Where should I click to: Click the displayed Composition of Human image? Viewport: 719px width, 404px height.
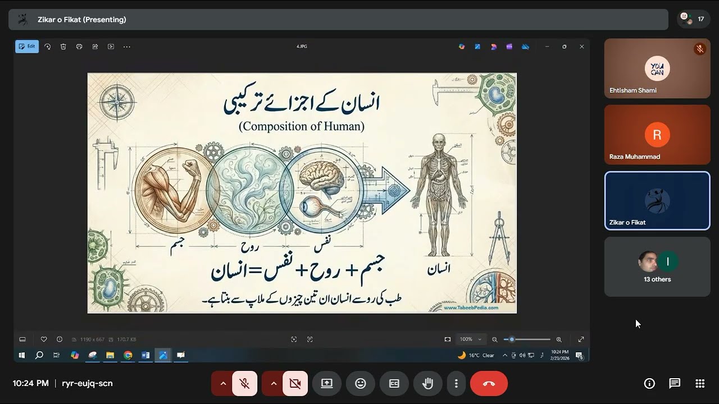[302, 193]
